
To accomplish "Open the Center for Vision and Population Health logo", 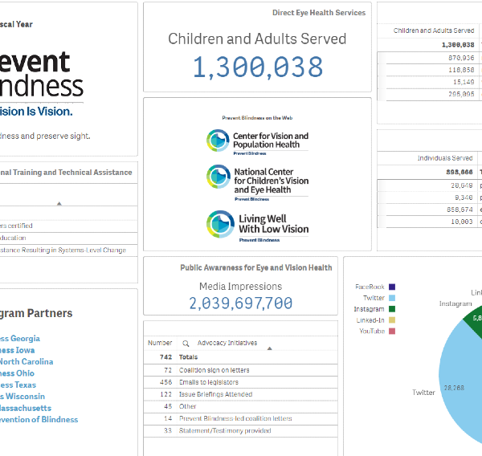I will 257,141.
